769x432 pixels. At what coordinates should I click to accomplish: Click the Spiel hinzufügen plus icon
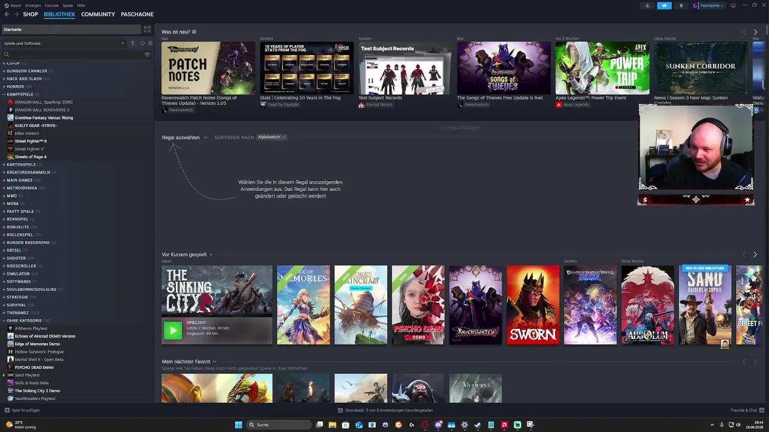7,410
